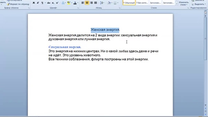Viewport: 208px width, 117px height.
Task: Expand font color dropdown arrow
Action: coord(78,3)
